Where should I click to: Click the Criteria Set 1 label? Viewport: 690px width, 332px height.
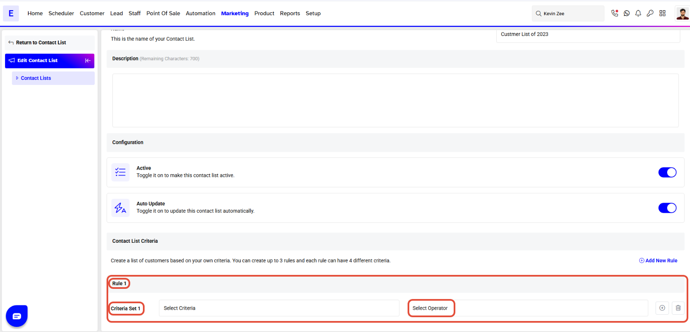(126, 308)
